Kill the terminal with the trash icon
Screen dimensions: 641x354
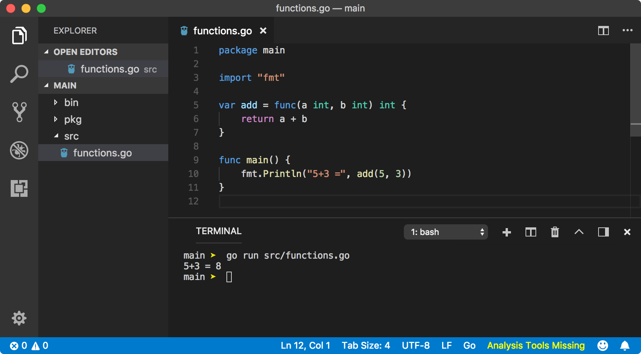[x=555, y=232]
